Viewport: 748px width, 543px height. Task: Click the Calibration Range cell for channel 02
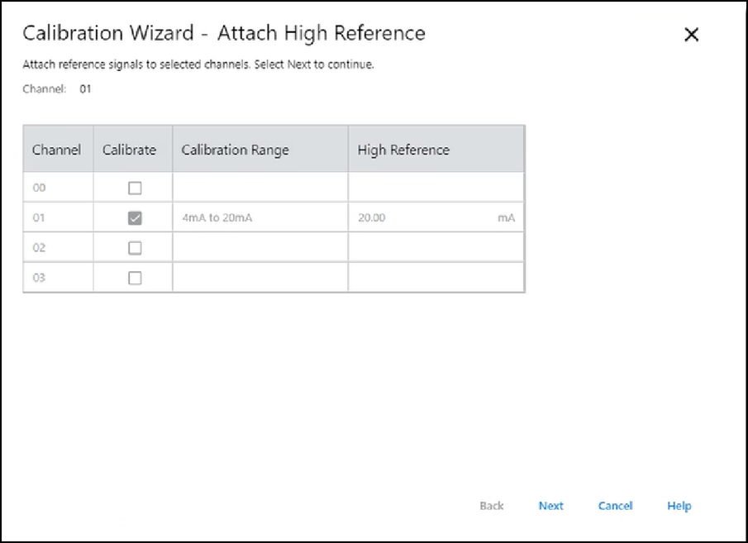260,248
